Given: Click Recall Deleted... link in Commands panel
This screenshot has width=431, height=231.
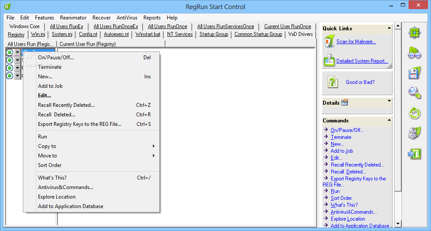Looking at the screenshot, I should pyautogui.click(x=348, y=172).
